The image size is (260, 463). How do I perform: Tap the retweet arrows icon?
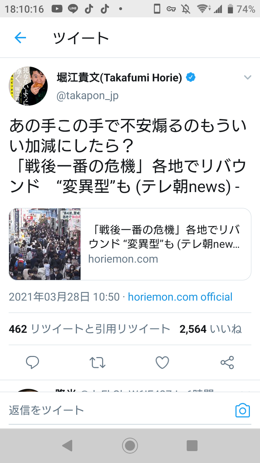(x=97, y=362)
